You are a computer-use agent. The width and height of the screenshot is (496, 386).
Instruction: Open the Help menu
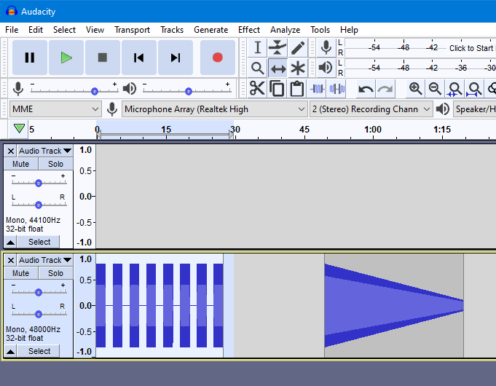pyautogui.click(x=349, y=30)
